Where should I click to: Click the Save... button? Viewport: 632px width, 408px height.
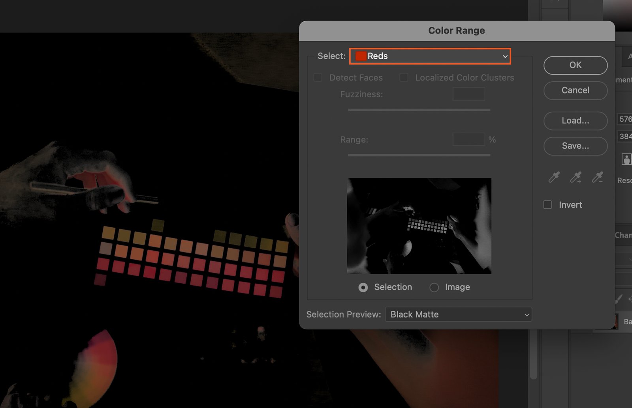(575, 146)
